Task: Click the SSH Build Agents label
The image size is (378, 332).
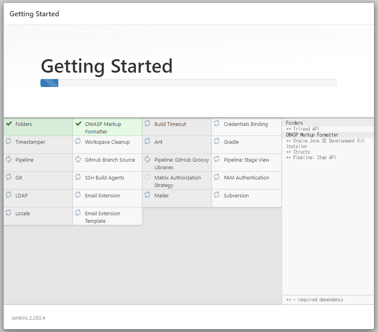Action: pos(104,178)
